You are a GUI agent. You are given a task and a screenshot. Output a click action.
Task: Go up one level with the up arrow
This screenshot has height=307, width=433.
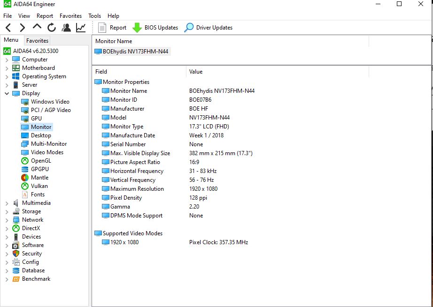pyautogui.click(x=37, y=27)
